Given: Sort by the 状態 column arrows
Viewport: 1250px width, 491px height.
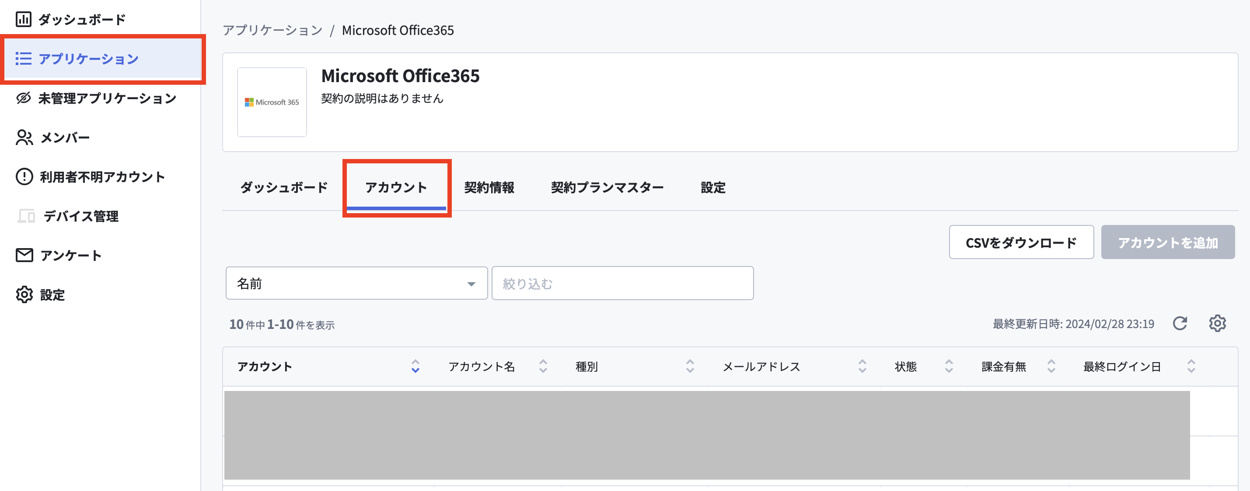Looking at the screenshot, I should 949,367.
